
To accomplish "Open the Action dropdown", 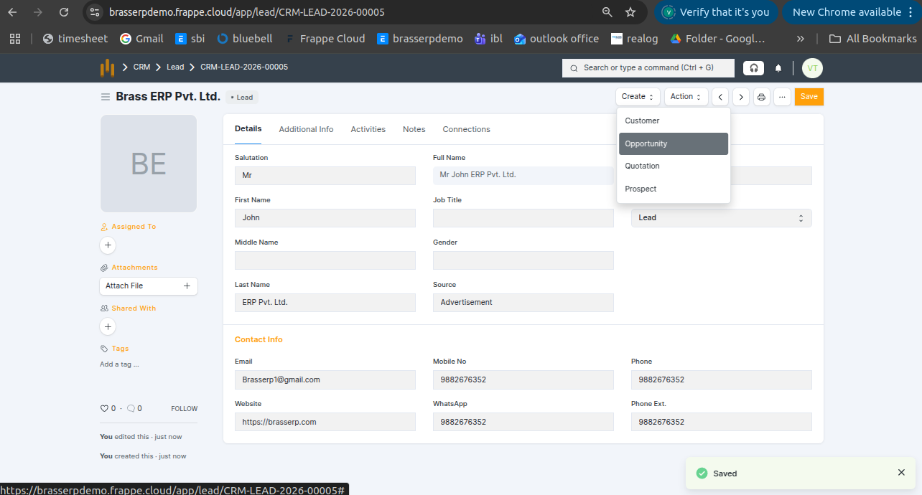I will click(686, 97).
